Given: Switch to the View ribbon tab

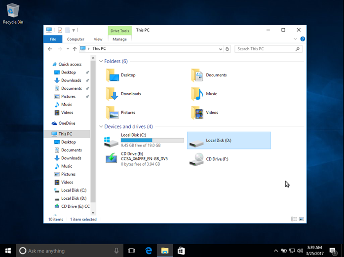Looking at the screenshot, I should 98,39.
